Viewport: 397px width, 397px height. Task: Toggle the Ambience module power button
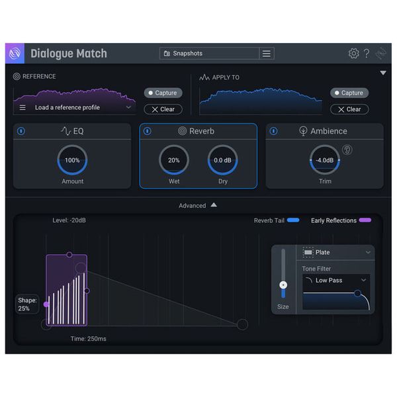[x=273, y=131]
